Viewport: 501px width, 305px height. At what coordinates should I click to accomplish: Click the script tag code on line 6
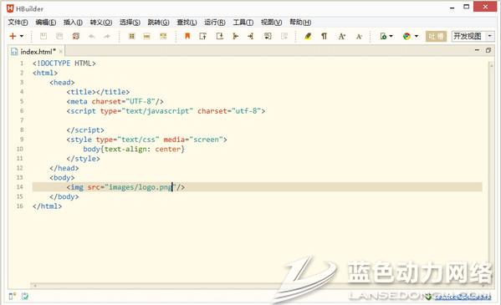(166, 111)
